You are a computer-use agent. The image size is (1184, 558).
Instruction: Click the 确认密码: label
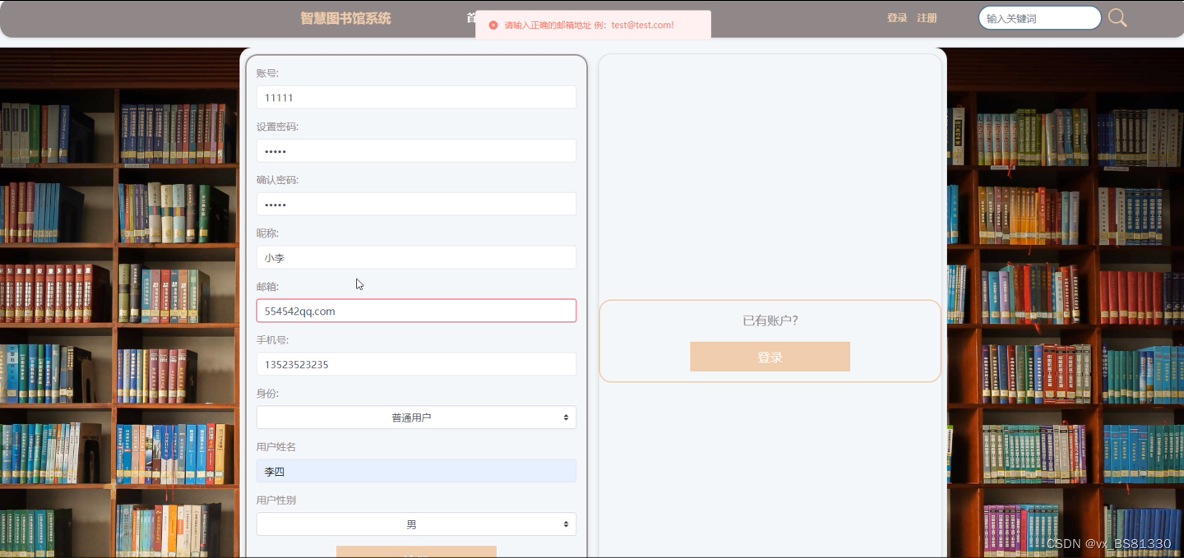point(277,180)
